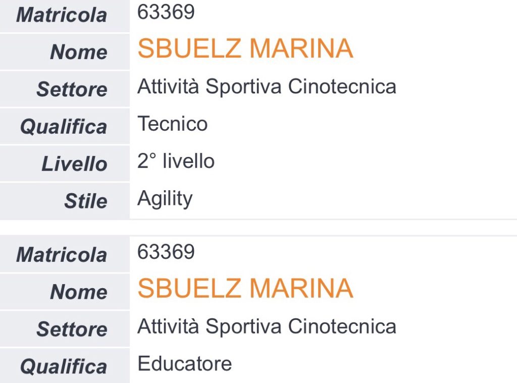This screenshot has width=517, height=383.
Task: Open the second SBUELZ MARINA name link
Action: (245, 289)
